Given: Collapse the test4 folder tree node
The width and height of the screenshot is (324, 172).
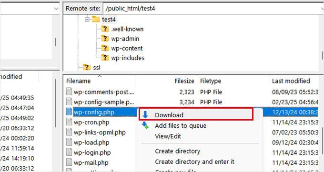Looking at the screenshot, I should [x=87, y=20].
